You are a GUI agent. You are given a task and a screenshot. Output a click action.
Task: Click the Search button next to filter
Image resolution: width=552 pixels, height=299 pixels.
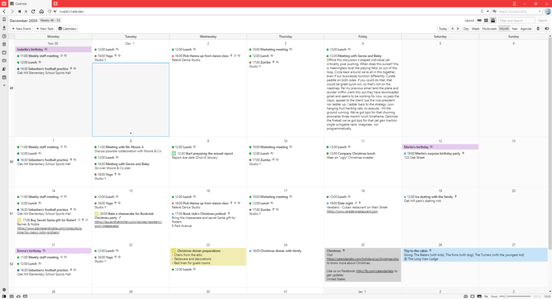[542, 20]
